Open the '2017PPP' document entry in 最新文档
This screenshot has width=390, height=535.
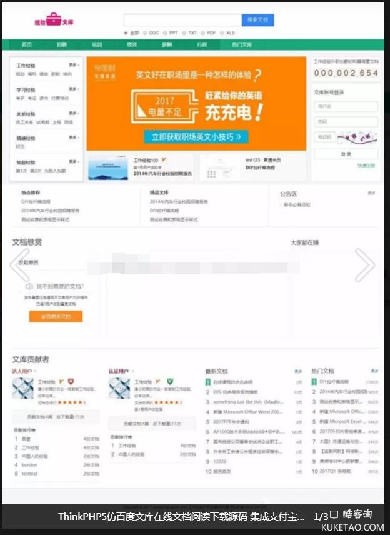tap(231, 422)
